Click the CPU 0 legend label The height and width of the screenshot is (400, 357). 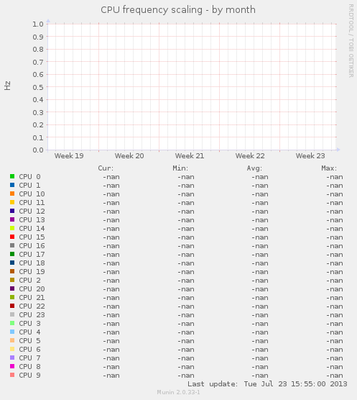pos(29,177)
